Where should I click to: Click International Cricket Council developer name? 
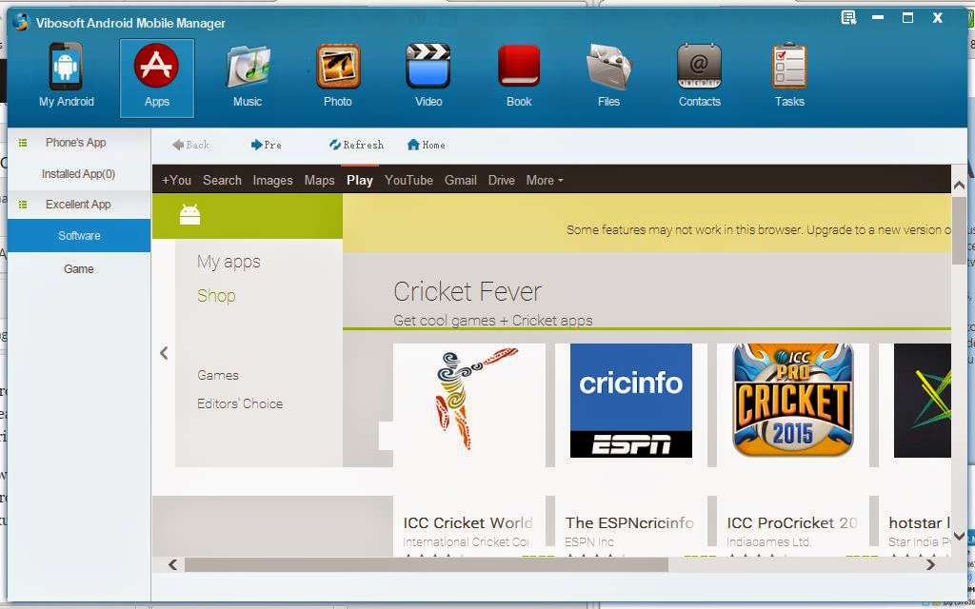(x=466, y=541)
